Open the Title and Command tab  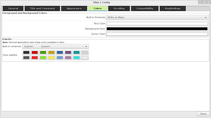click(x=42, y=8)
